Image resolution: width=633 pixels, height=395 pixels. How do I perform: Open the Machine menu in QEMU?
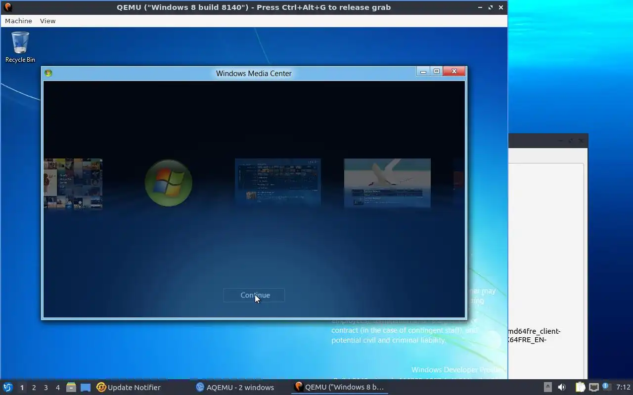pos(18,21)
